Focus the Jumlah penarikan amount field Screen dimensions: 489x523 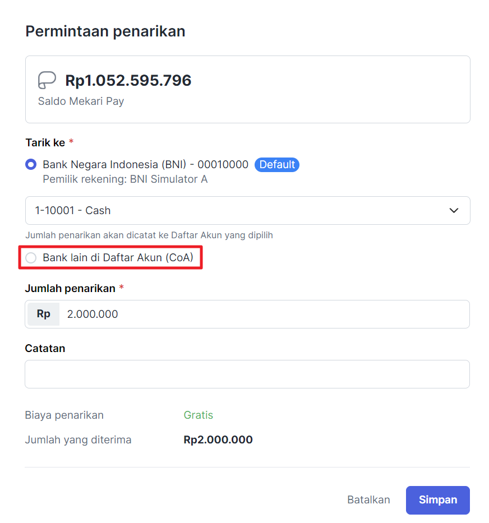pos(264,314)
